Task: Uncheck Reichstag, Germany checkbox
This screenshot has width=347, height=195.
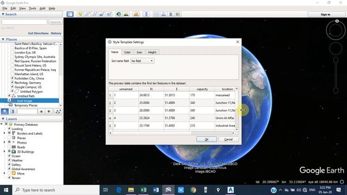Action: point(12,82)
